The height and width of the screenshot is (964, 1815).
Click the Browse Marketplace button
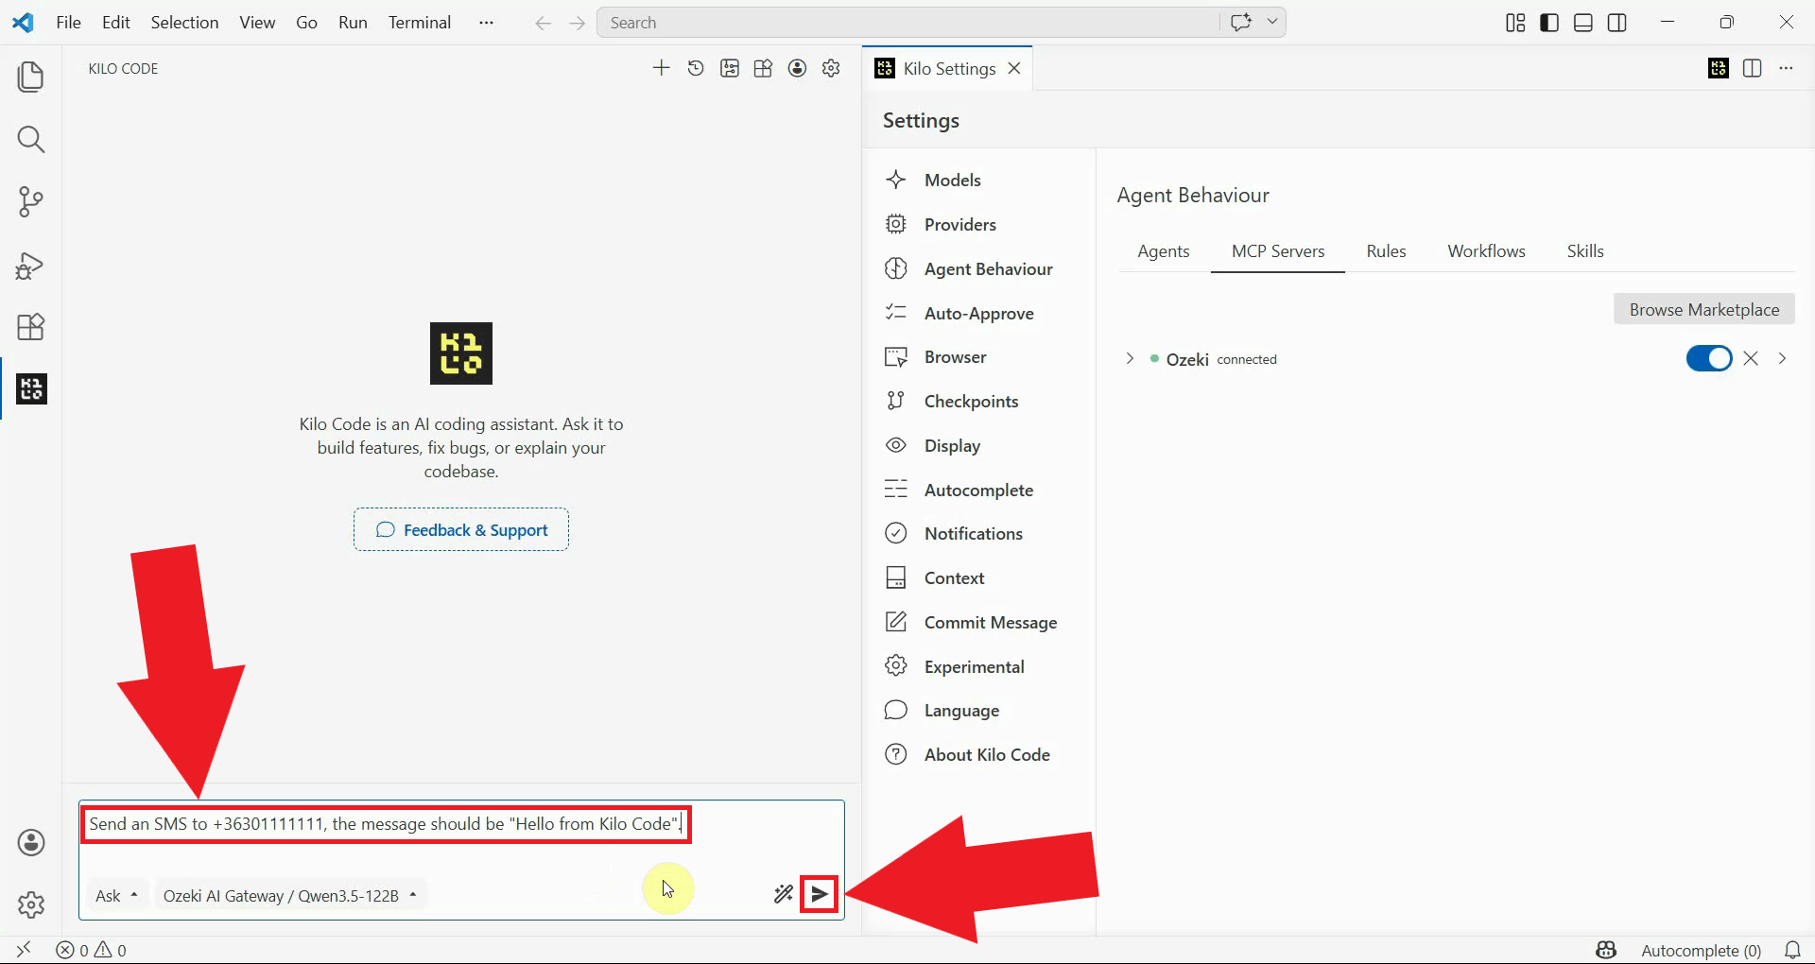(x=1703, y=309)
